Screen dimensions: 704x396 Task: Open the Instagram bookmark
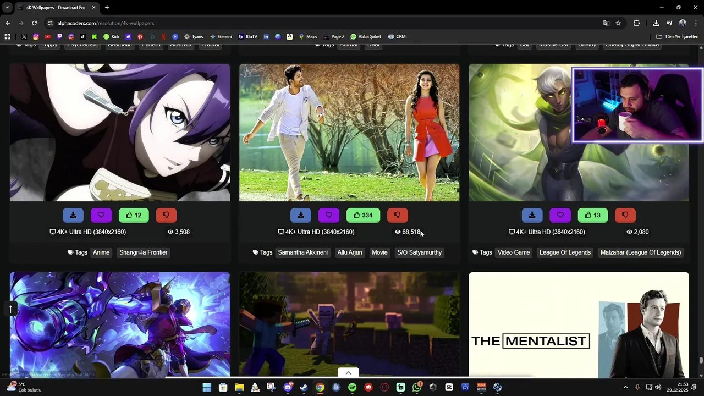(36, 37)
